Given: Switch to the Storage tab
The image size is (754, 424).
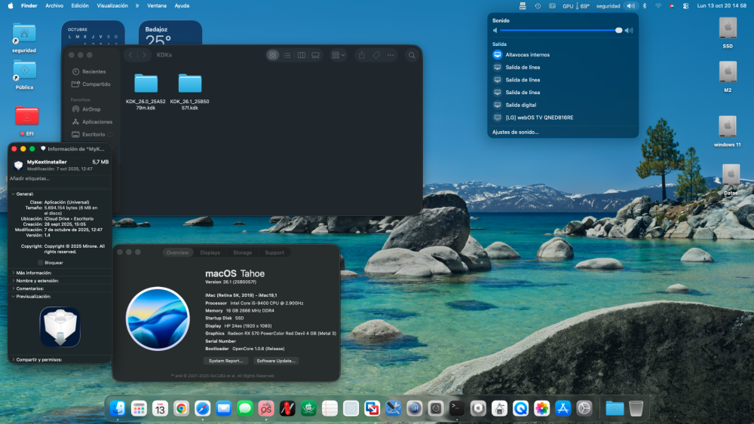Looking at the screenshot, I should click(x=242, y=252).
